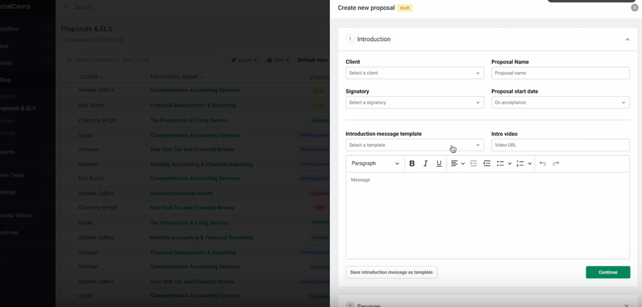Open Proposals & EL's in sidebar
The height and width of the screenshot is (307, 642).
18,109
